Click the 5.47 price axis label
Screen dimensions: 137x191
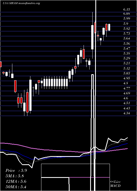pyautogui.click(x=127, y=48)
